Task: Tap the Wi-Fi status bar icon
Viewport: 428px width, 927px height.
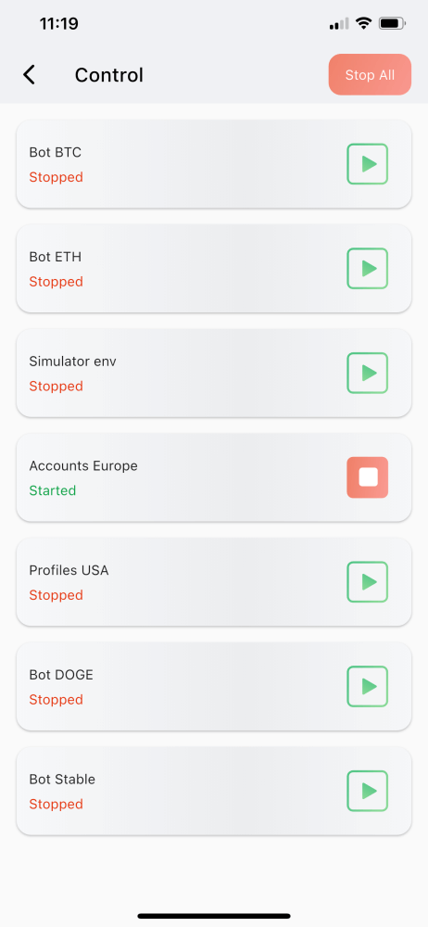Action: 363,24
